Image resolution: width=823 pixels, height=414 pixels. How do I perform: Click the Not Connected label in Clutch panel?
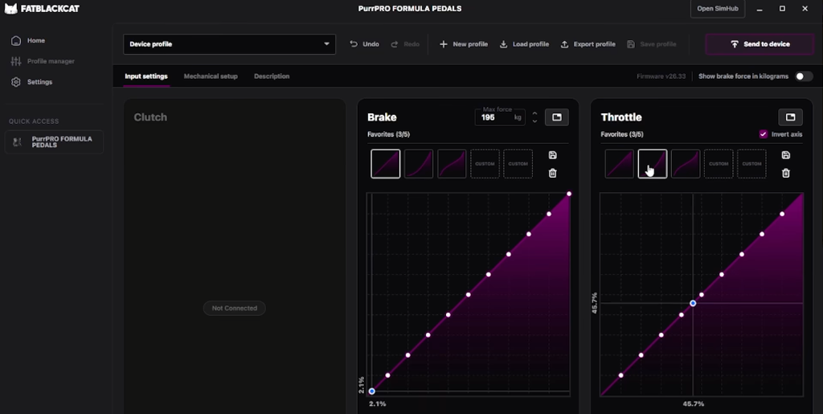click(234, 308)
